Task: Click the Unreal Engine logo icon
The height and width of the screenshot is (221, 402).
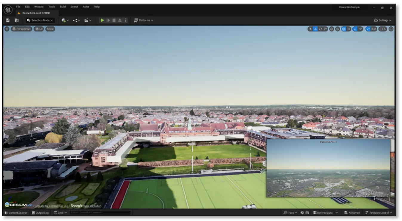Action: [x=8, y=10]
